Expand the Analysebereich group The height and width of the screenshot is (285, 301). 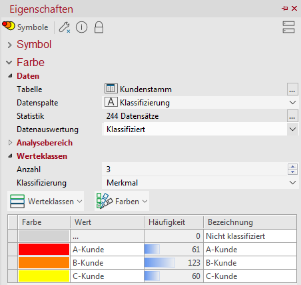(x=10, y=143)
